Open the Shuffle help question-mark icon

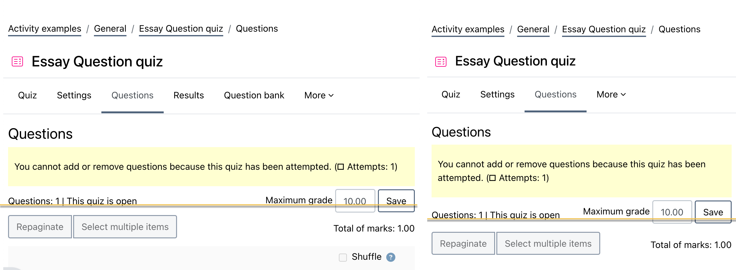pos(391,257)
